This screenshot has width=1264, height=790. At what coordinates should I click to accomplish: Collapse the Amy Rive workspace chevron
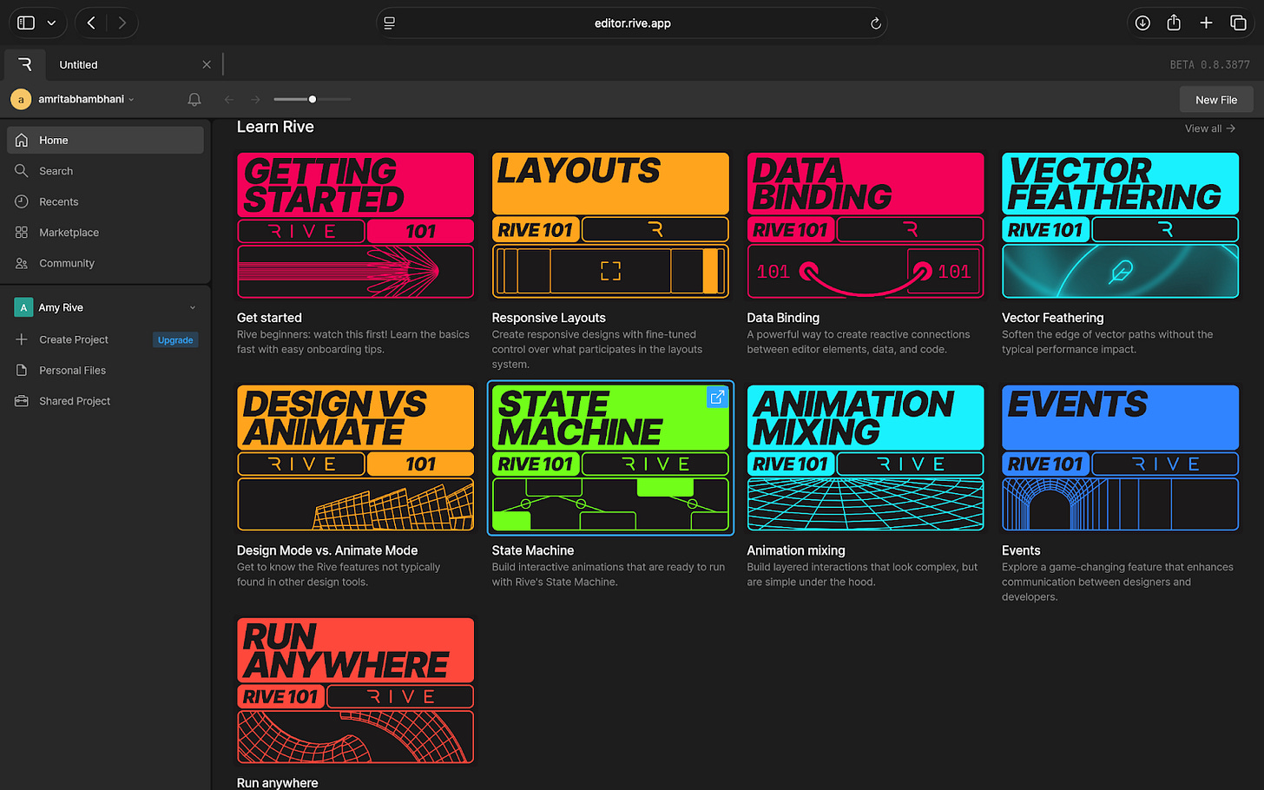tap(193, 307)
